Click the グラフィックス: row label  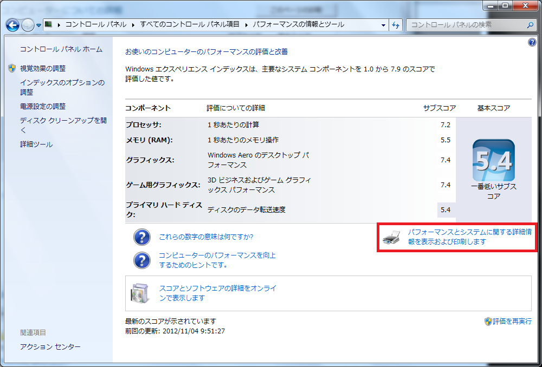150,160
